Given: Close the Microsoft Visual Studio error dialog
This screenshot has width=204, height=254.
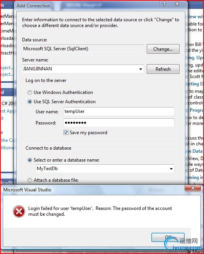Looking at the screenshot, I should tap(193, 188).
